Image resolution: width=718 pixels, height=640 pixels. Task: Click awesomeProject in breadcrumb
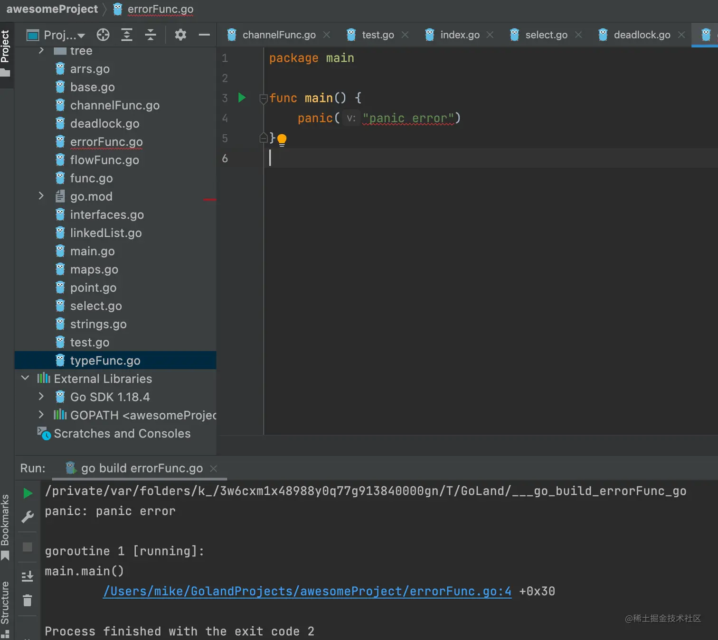[x=52, y=9]
